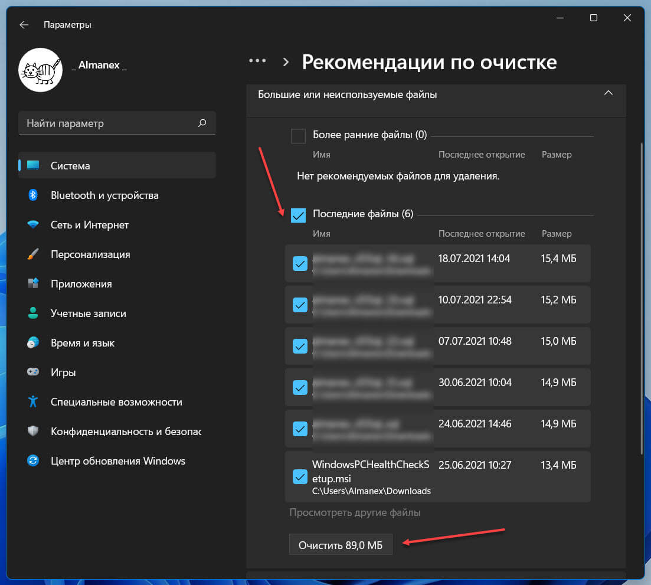Go to Время и язык settings
Image resolution: width=651 pixels, height=585 pixels.
coord(83,343)
